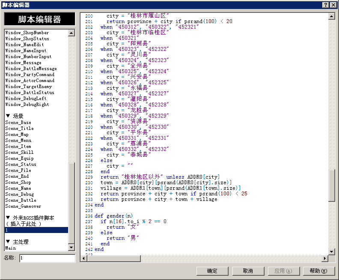Click code line 229 with 桂林地区以外
339x280 pixels.
160,177
